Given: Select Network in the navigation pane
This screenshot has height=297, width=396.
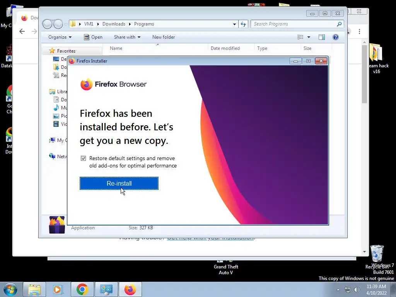Looking at the screenshot, I should click(x=58, y=156).
